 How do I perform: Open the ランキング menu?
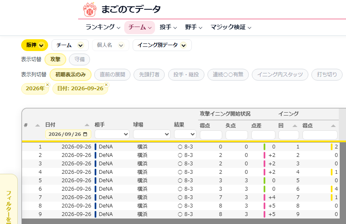[x=103, y=27]
